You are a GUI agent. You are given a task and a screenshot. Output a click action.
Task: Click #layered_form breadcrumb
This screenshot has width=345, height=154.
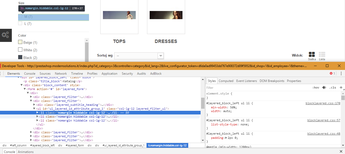coord(75,145)
